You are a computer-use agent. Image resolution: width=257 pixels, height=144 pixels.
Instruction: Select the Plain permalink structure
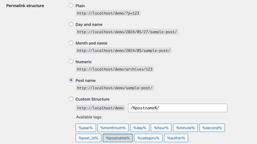point(71,5)
